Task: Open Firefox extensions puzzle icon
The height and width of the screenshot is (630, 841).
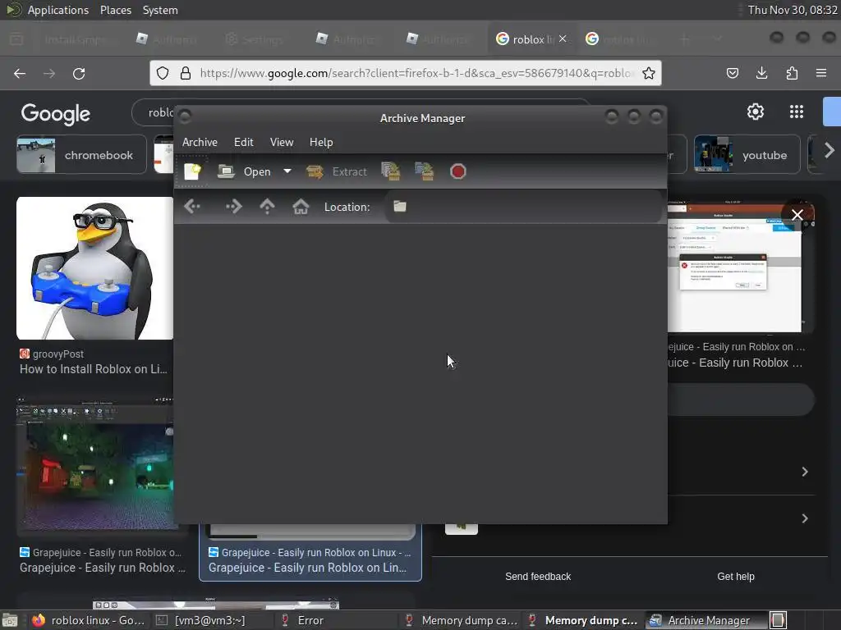Action: 792,73
